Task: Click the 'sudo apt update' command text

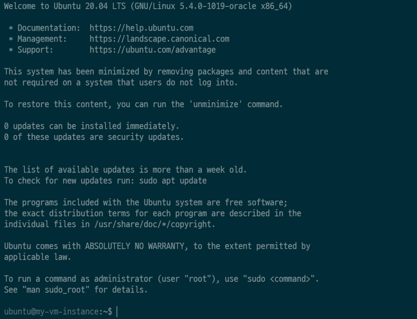Action: coord(173,181)
